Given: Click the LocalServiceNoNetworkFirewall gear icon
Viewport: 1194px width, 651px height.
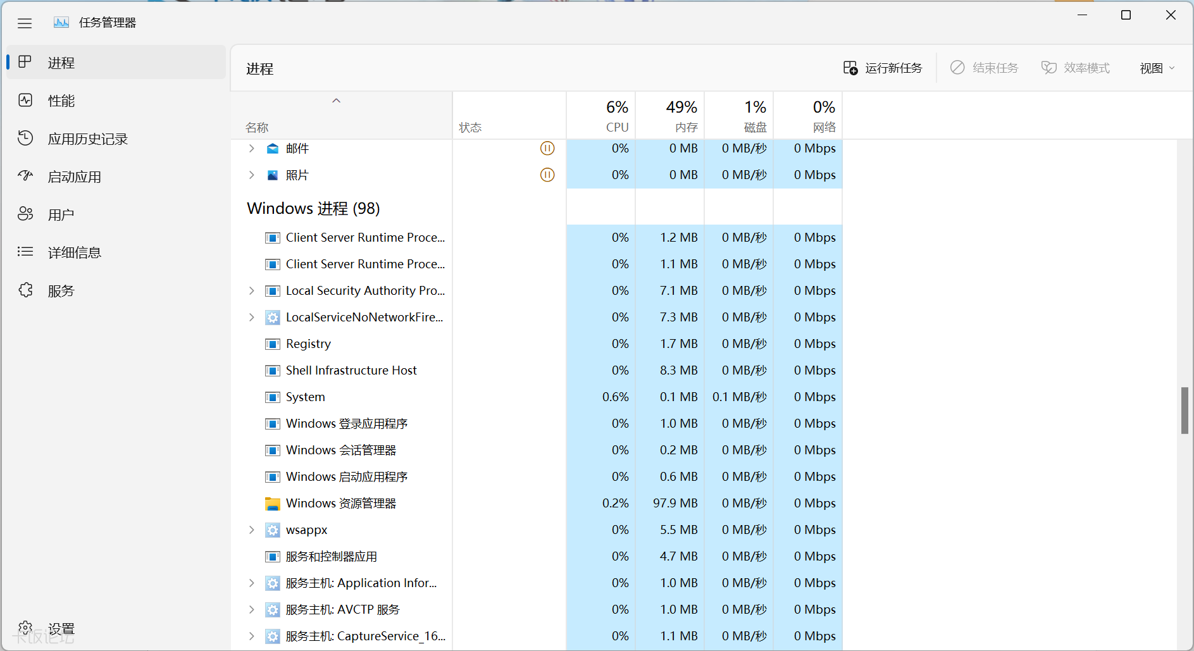Looking at the screenshot, I should [273, 318].
